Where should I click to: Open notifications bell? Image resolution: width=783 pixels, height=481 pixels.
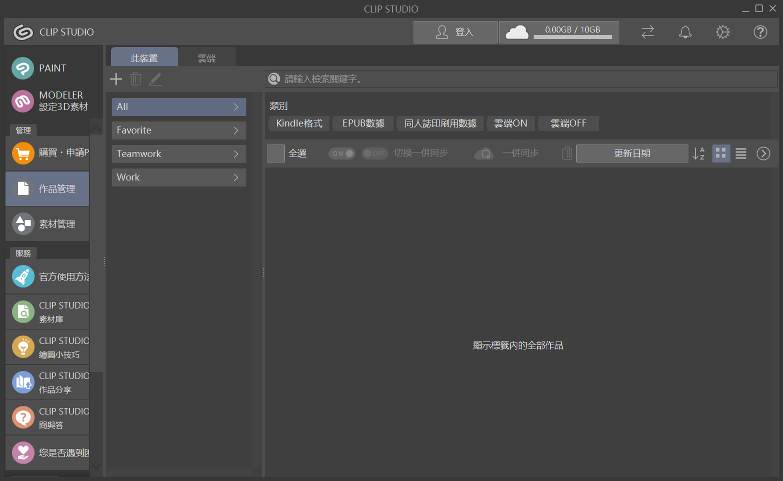tap(685, 32)
